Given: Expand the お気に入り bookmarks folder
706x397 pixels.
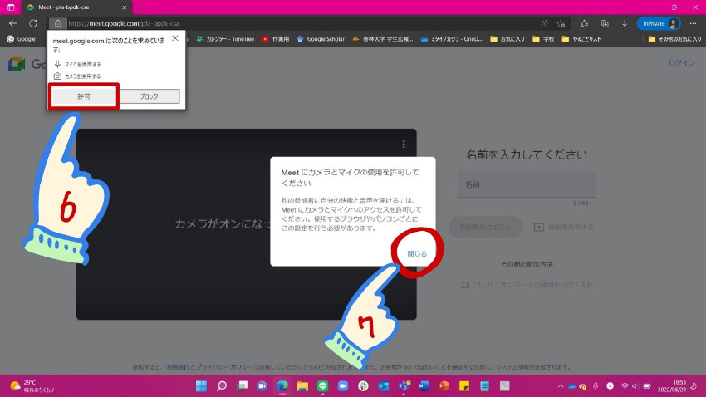Looking at the screenshot, I should (x=507, y=39).
